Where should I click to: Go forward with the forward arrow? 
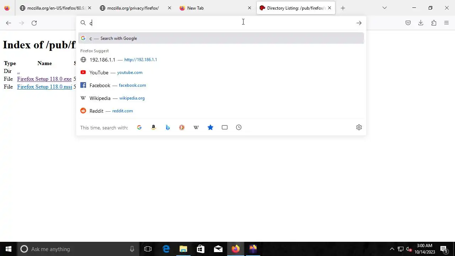(21, 23)
